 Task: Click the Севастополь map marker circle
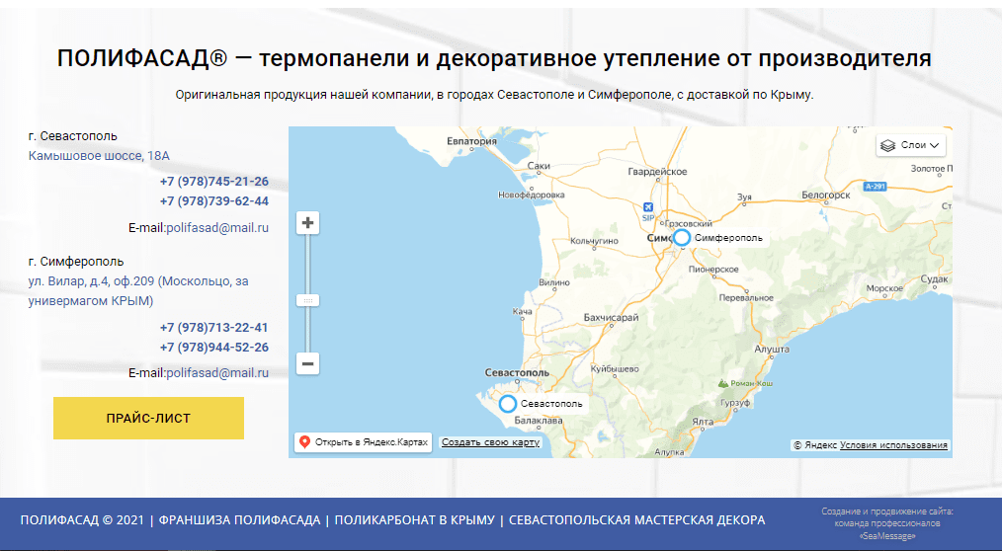click(508, 404)
